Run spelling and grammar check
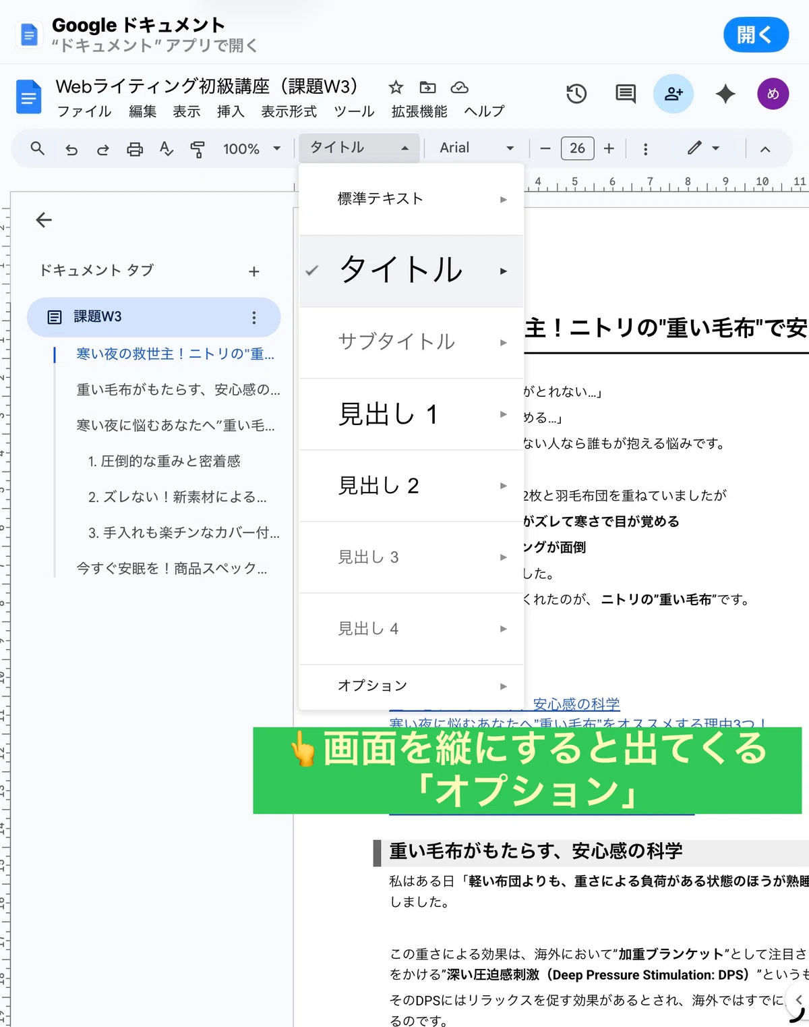Viewport: 809px width, 1027px height. point(167,148)
